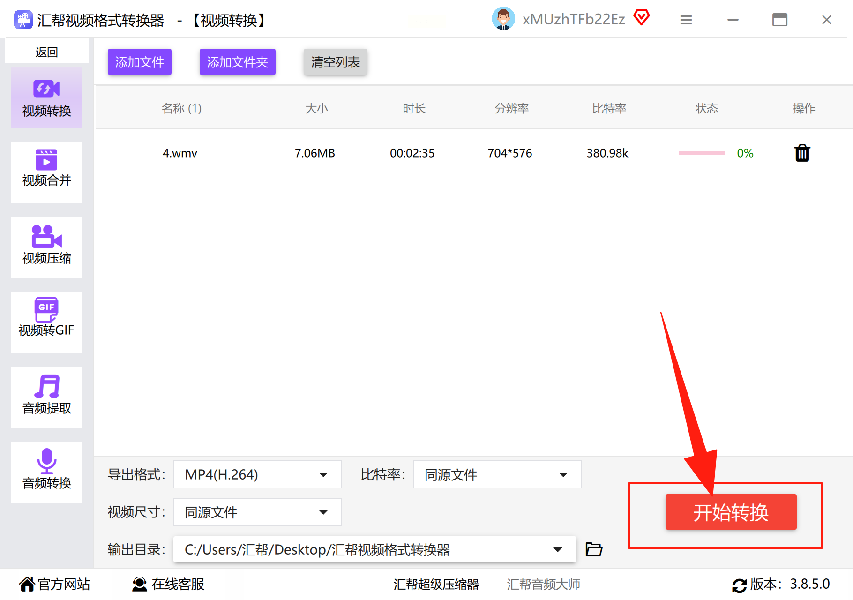
Task: Start conversion with 开始转换 button
Action: (731, 512)
